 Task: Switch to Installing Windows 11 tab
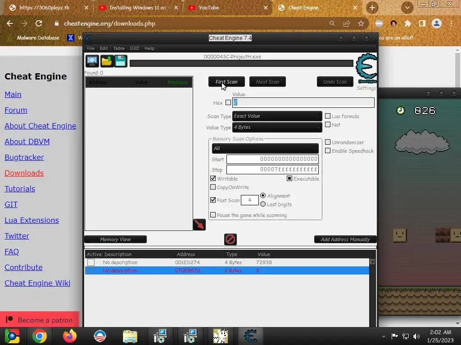[137, 8]
